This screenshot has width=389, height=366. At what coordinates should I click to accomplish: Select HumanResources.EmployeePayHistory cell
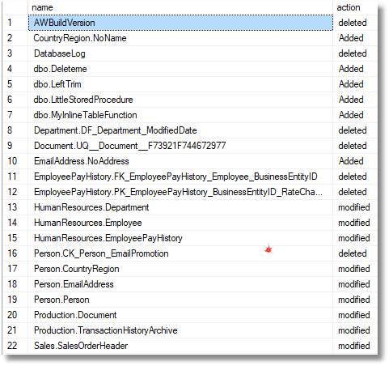click(x=180, y=238)
